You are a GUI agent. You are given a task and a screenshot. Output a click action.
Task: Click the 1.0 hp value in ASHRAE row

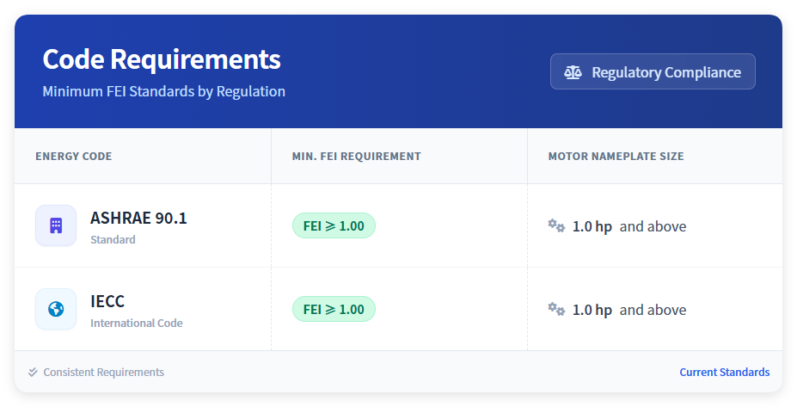click(592, 227)
